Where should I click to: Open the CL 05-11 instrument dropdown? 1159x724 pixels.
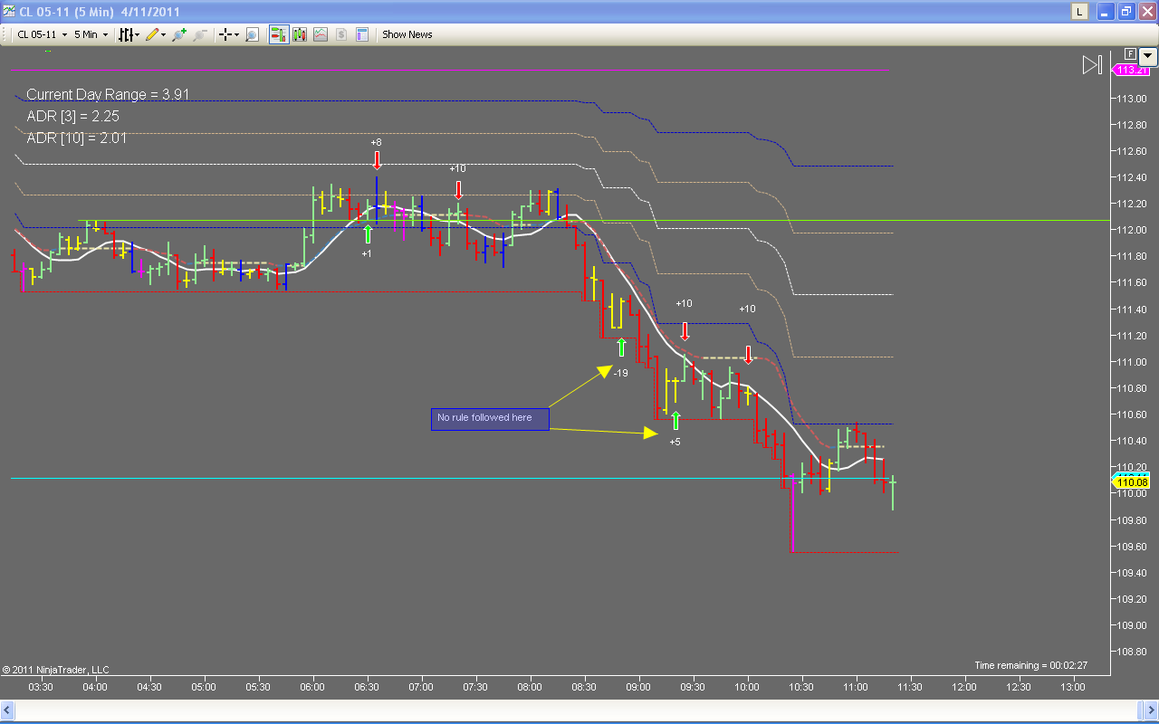tap(43, 34)
